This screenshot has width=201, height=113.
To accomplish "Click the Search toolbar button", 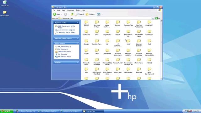I will coord(80,14).
